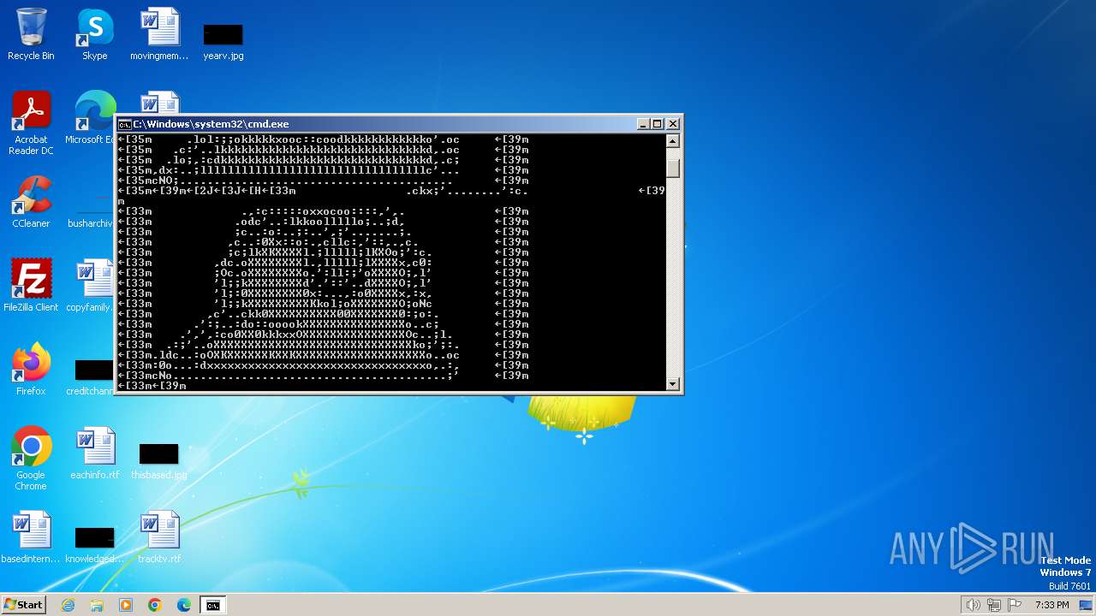The width and height of the screenshot is (1096, 616).
Task: Select the creditchann desktop file
Action: 91,378
